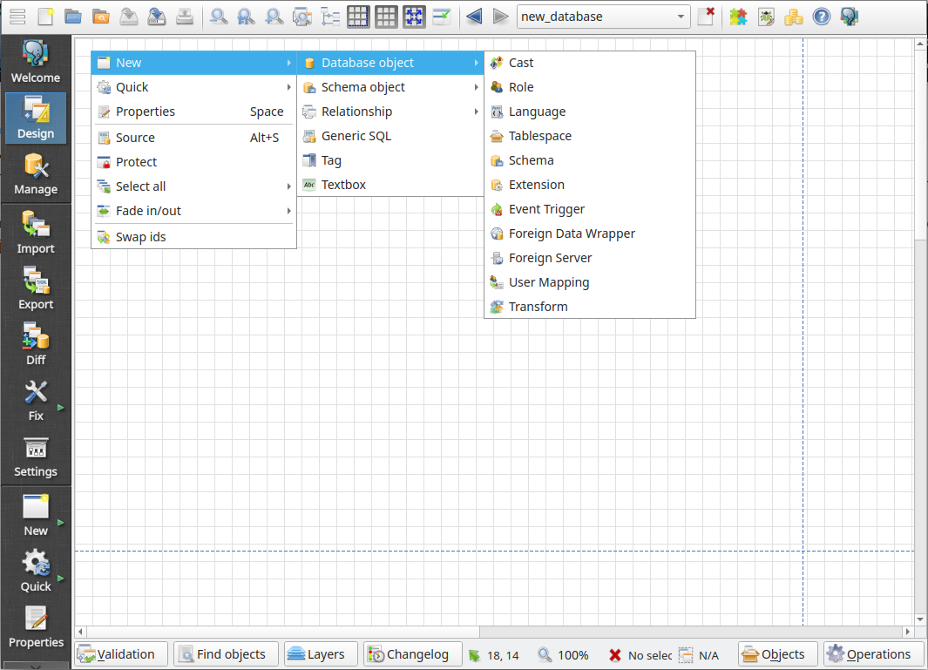
Task: Open the Fix menu in sidebar
Action: point(36,400)
